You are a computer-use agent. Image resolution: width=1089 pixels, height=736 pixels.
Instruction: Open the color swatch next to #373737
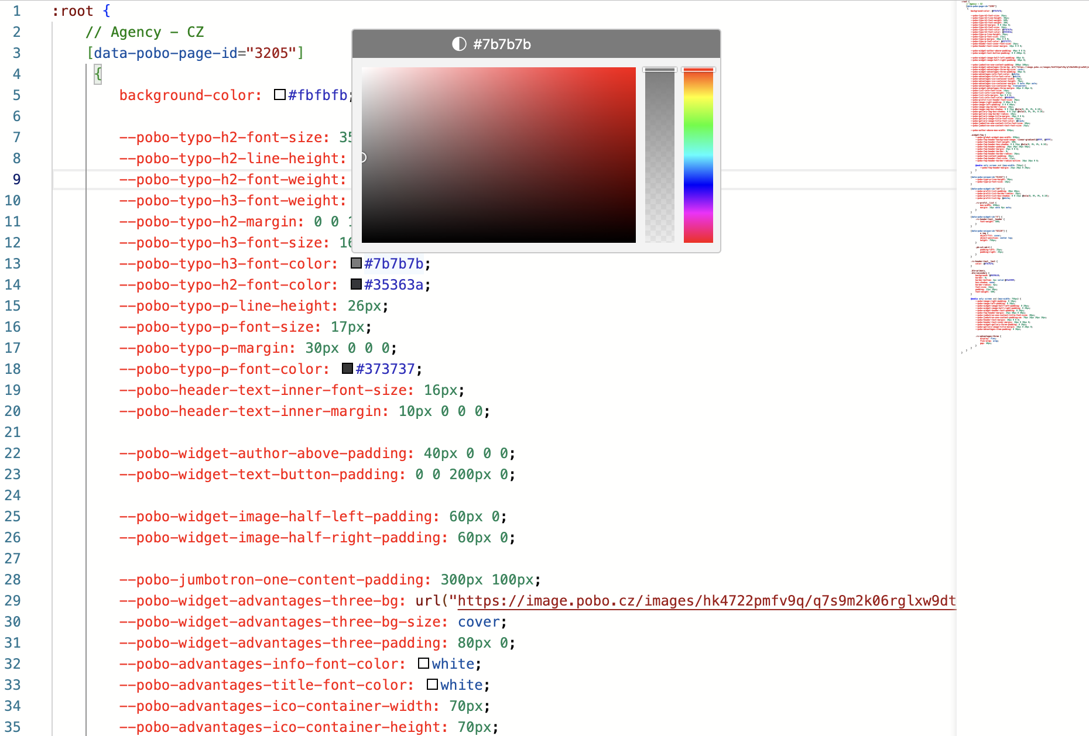(347, 369)
